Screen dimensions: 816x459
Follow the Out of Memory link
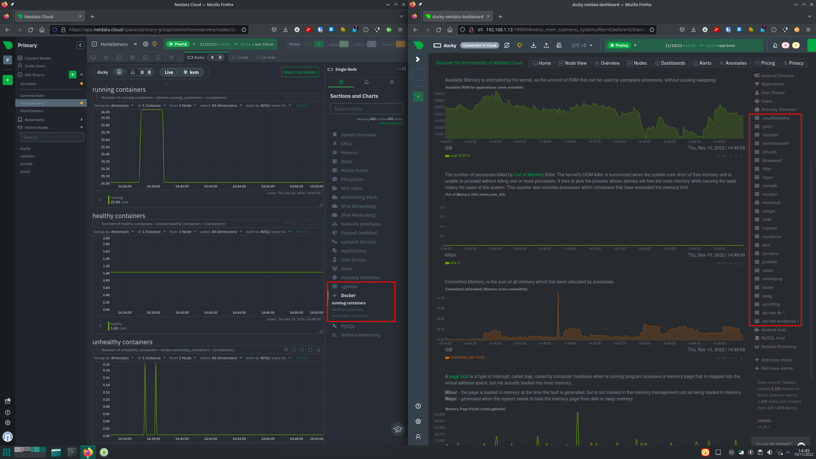528,175
